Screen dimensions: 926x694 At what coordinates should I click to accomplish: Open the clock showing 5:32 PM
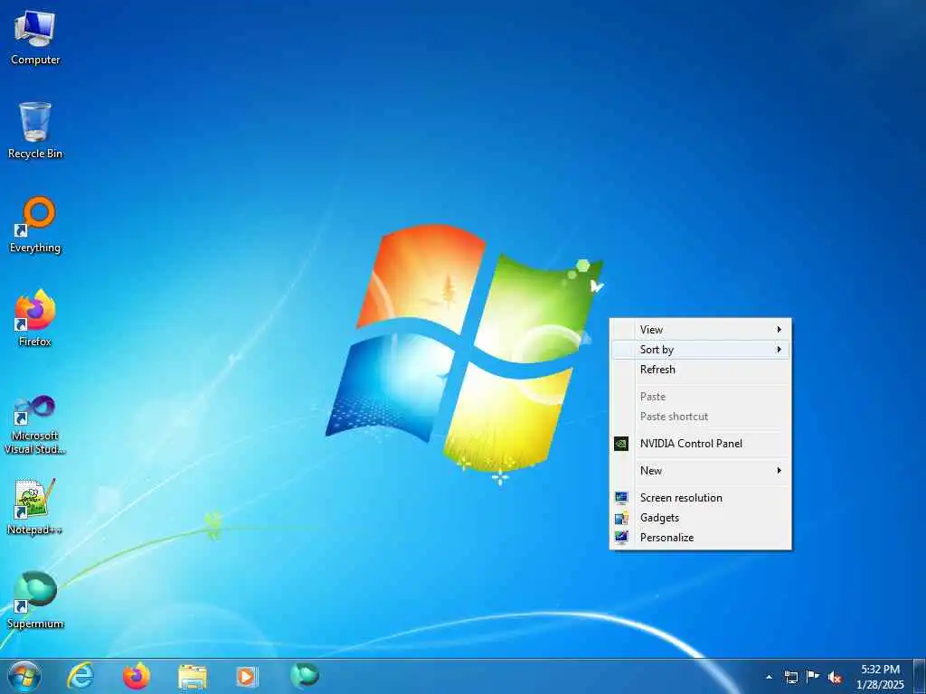(x=880, y=677)
